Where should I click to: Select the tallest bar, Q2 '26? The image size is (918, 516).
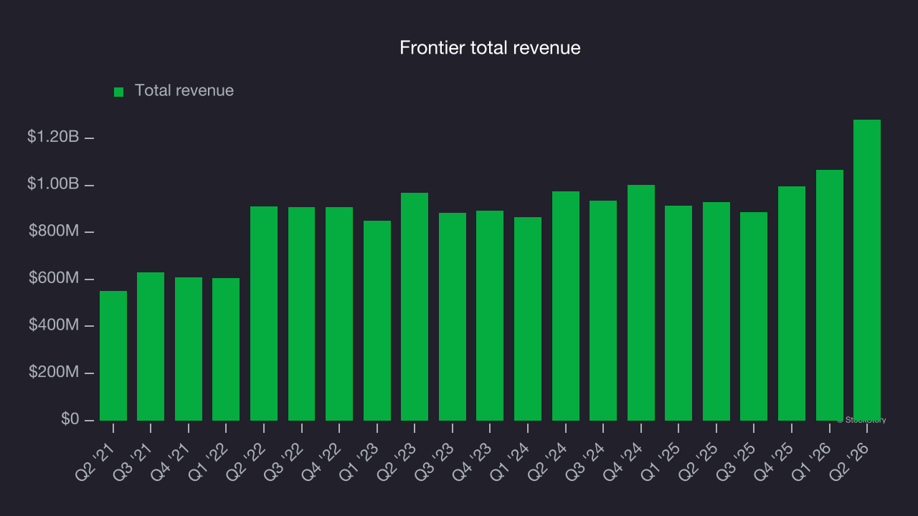[867, 270]
